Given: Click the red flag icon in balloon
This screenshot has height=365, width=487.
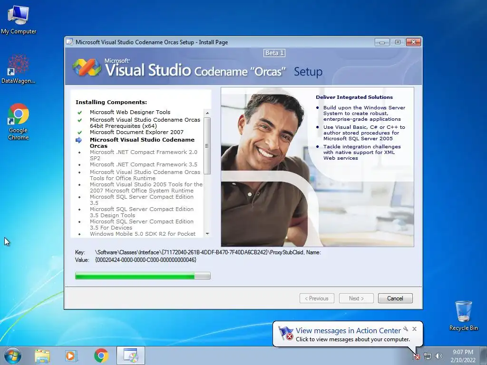Looking at the screenshot, I should (x=285, y=333).
